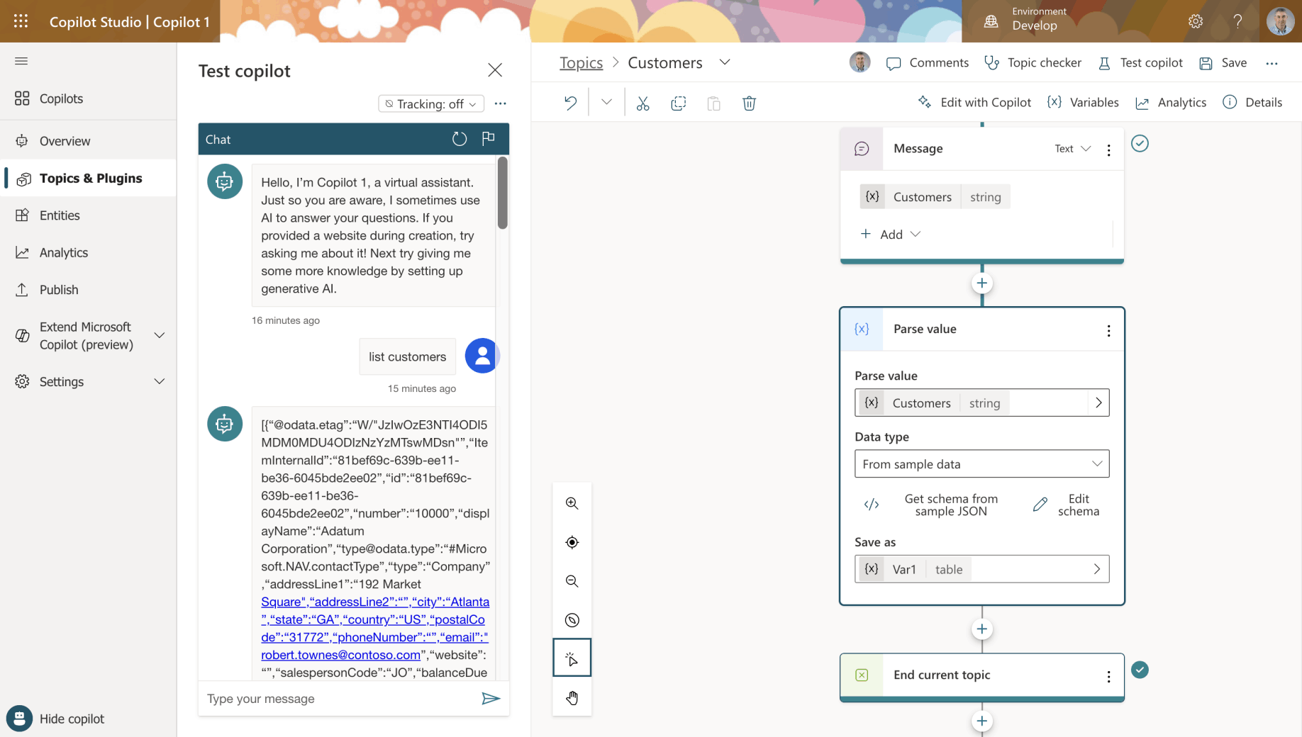The width and height of the screenshot is (1302, 737).
Task: Open topic header more options ellipsis
Action: [1272, 63]
